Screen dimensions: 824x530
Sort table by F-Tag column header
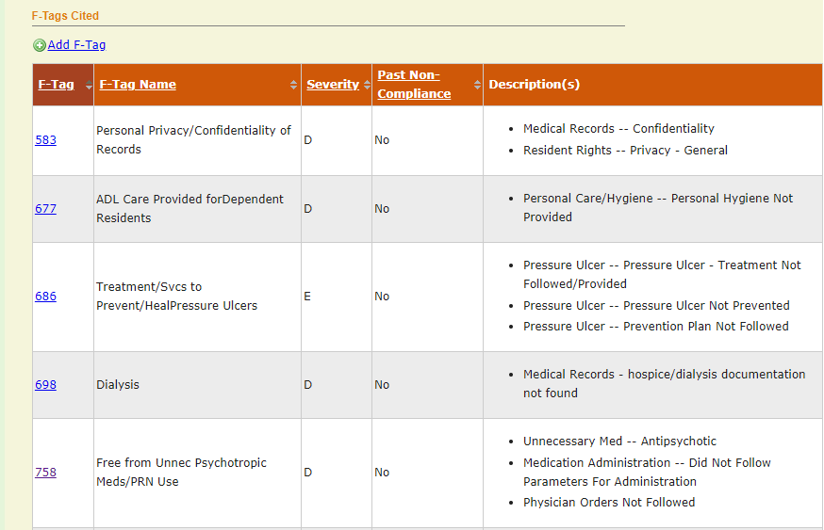(56, 85)
